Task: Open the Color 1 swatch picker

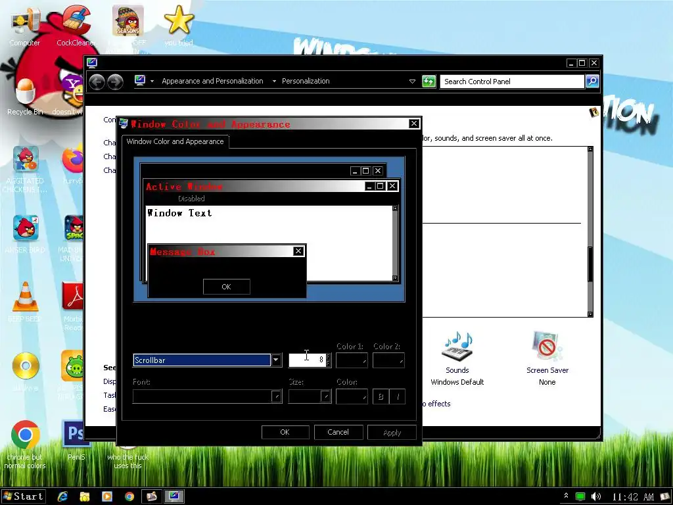Action: click(352, 360)
